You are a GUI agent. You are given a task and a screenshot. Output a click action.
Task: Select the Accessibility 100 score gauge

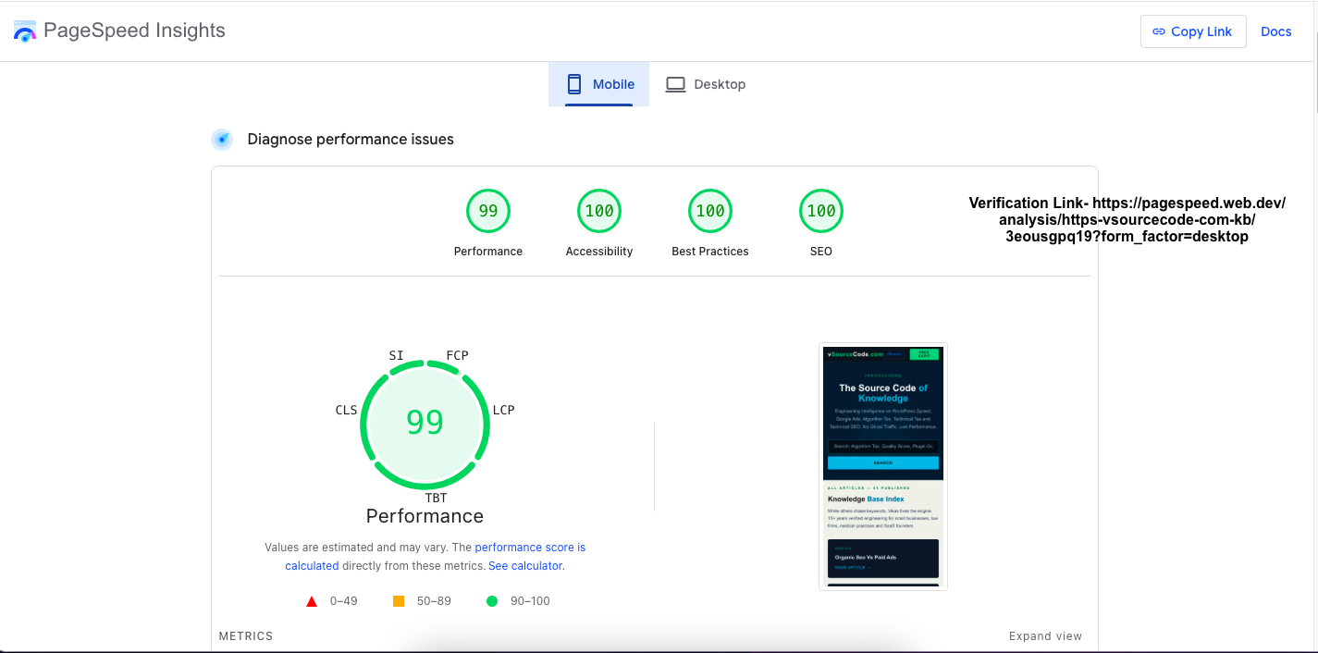tap(599, 211)
